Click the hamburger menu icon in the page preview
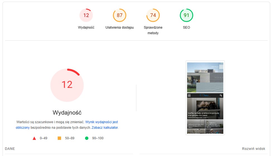Image resolution: width=271 pixels, height=156 pixels. tap(221, 67)
